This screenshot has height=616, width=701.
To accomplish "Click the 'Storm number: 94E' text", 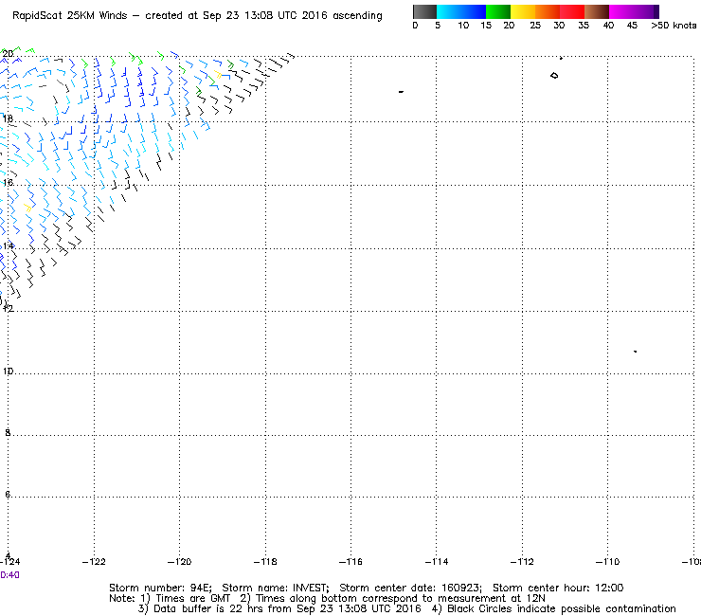I will [160, 588].
